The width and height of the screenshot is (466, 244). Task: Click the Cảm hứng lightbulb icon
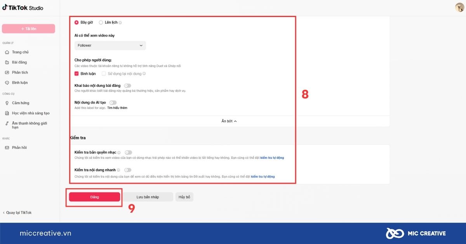point(7,103)
